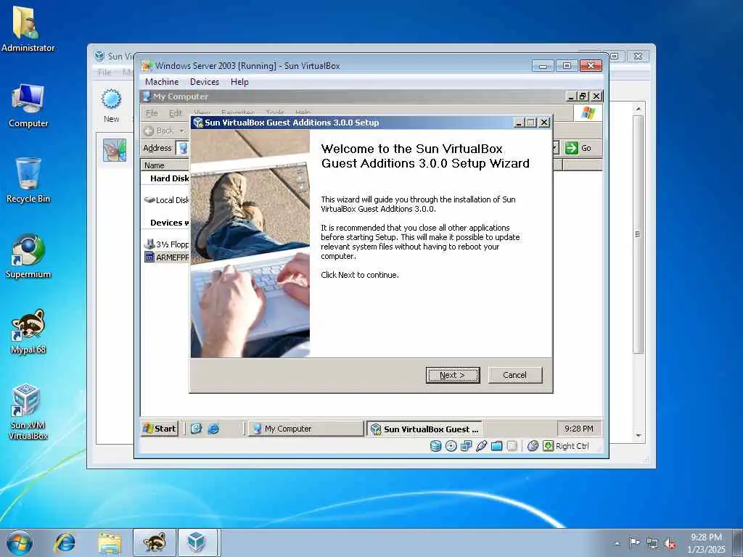Click the network adapters indicator icon
This screenshot has width=743, height=557.
pos(467,446)
